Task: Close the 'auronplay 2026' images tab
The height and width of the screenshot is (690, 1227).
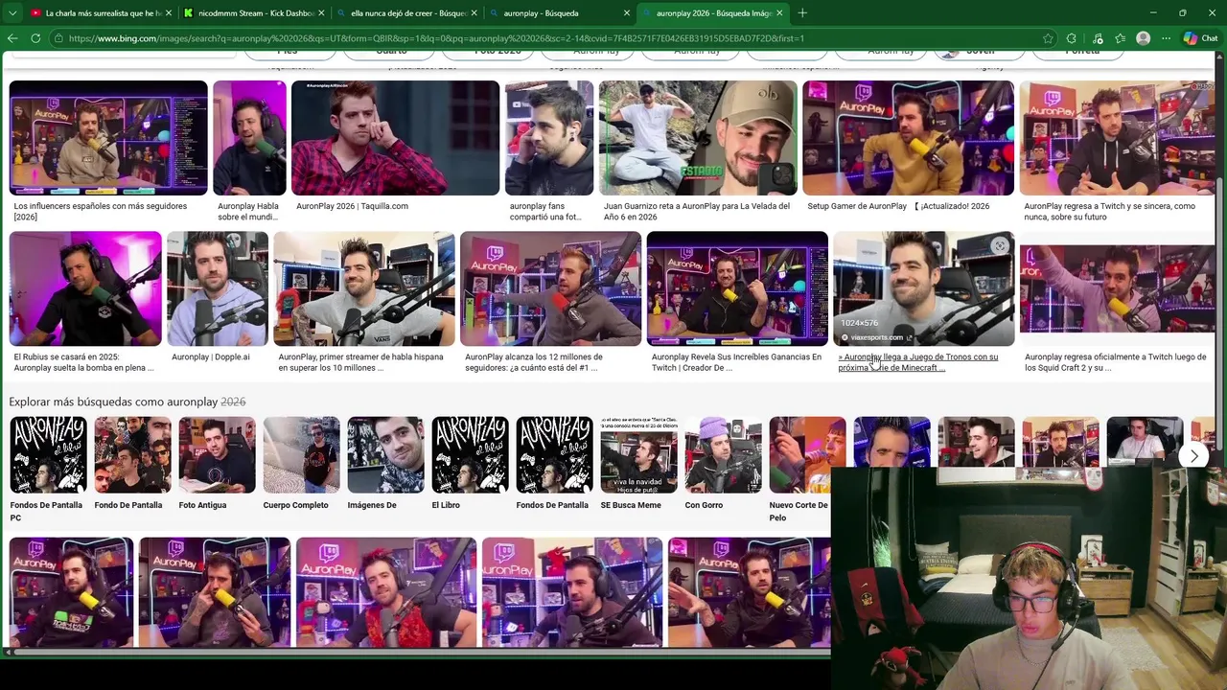Action: pyautogui.click(x=779, y=13)
